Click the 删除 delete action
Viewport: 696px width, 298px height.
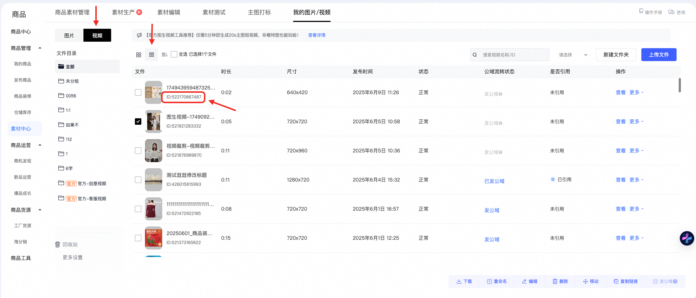point(560,281)
